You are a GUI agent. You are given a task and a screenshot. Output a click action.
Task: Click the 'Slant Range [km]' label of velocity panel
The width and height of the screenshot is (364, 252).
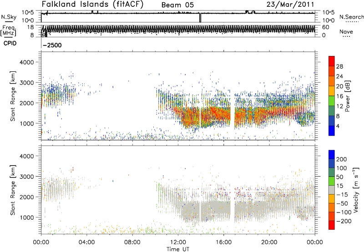(x=13, y=190)
